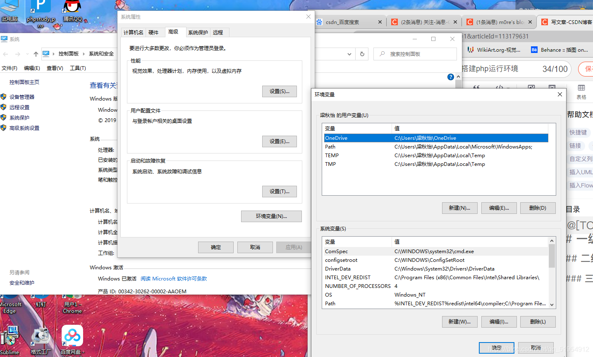The image size is (593, 357).
Task: Expand the recent locations dropdown arrow
Action: (x=27, y=54)
